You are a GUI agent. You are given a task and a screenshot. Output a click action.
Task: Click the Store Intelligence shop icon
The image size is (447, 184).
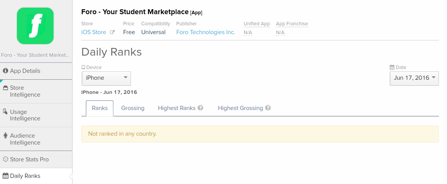5,88
